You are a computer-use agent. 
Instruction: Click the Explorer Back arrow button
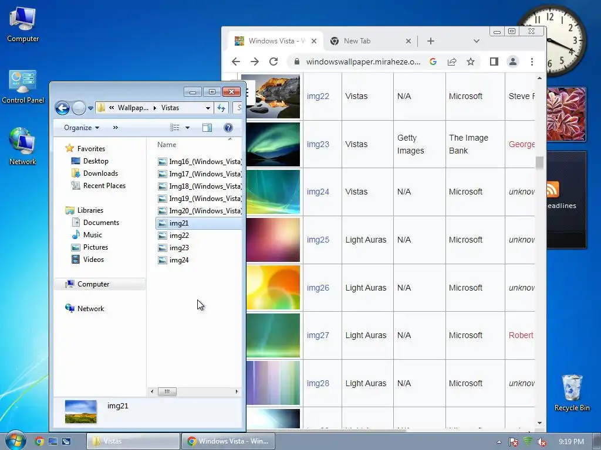pyautogui.click(x=62, y=108)
